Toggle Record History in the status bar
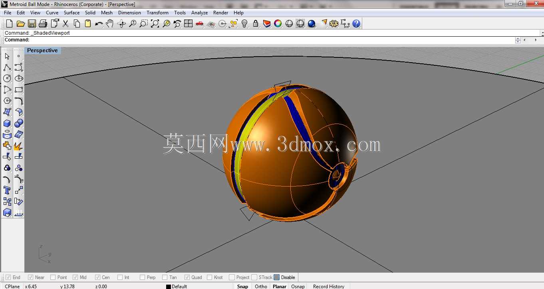The width and height of the screenshot is (544, 289). click(x=328, y=286)
